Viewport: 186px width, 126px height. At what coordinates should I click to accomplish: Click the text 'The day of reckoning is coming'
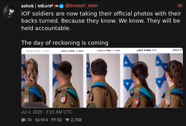point(65,43)
